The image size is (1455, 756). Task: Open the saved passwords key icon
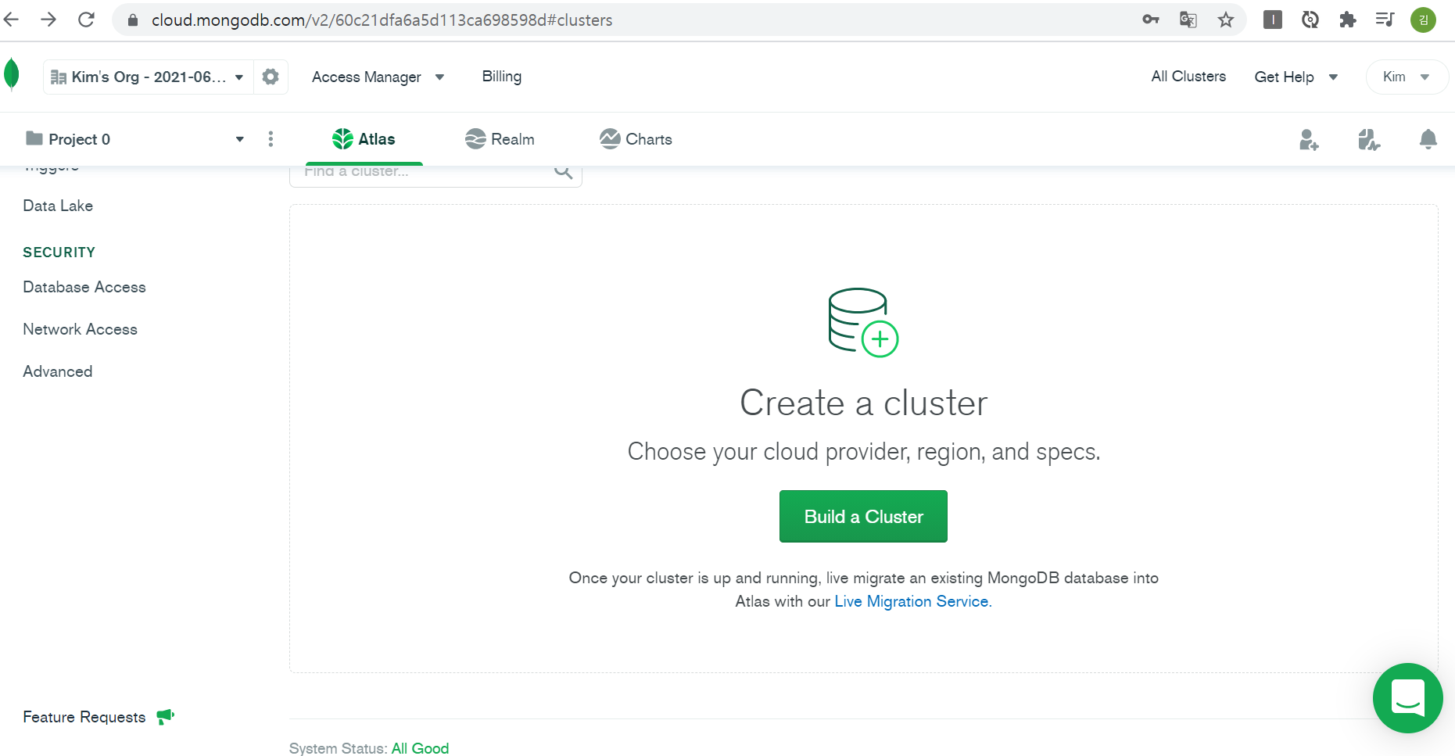[1150, 20]
